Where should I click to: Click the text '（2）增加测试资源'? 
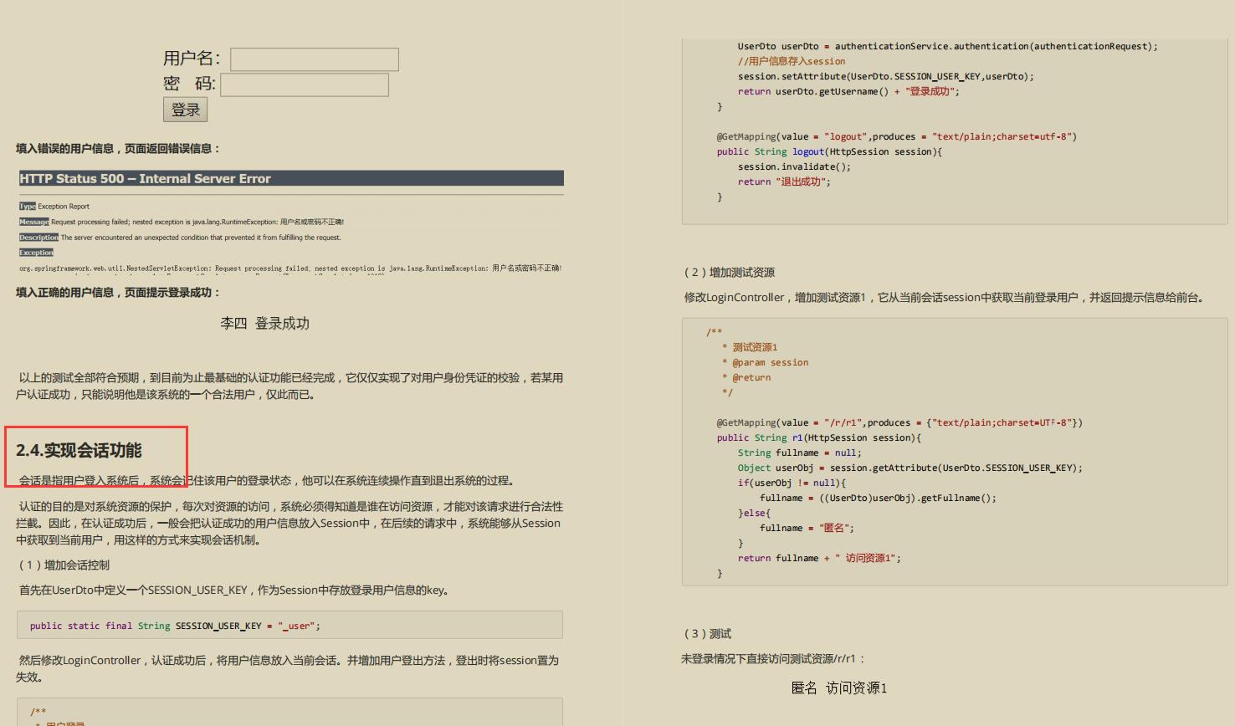tap(728, 273)
